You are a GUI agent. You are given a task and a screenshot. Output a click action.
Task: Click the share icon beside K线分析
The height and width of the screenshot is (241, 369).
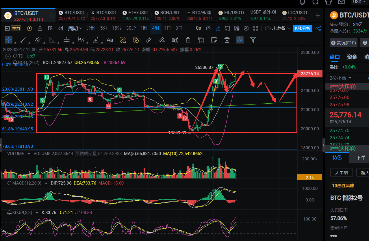(x=318, y=28)
